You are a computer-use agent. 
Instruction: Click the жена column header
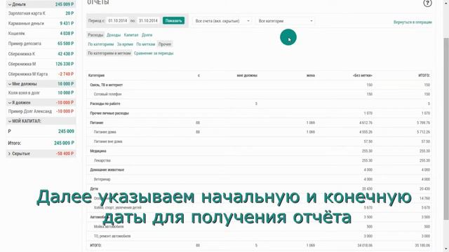[x=310, y=76]
